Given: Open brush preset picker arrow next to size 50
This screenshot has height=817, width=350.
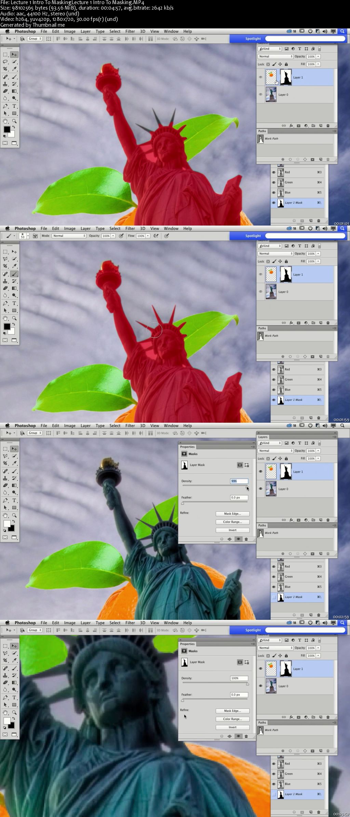Looking at the screenshot, I should tap(28, 236).
